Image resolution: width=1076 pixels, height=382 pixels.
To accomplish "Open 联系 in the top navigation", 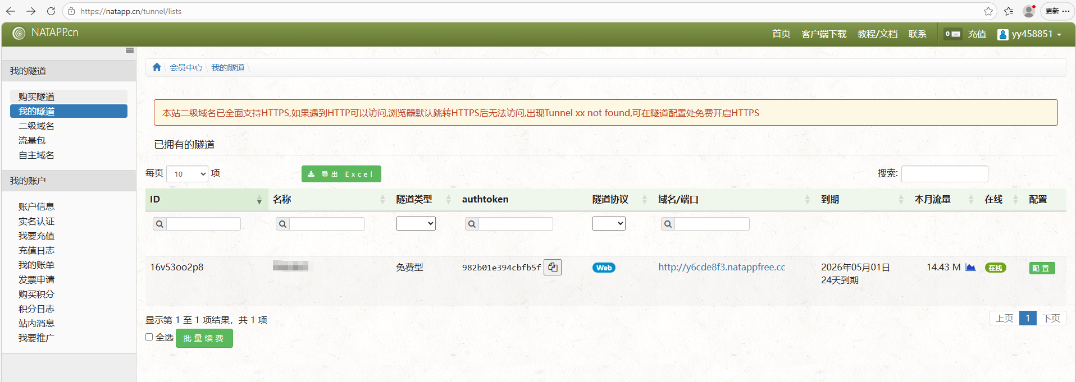I will (x=918, y=34).
